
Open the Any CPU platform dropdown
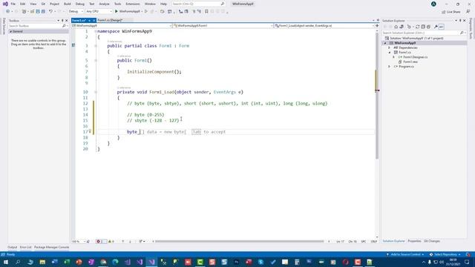tap(99, 11)
